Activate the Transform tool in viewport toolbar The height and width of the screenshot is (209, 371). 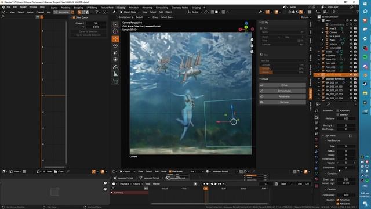point(115,59)
